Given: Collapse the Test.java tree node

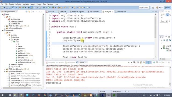Looking at the screenshot, I should tap(10, 40).
